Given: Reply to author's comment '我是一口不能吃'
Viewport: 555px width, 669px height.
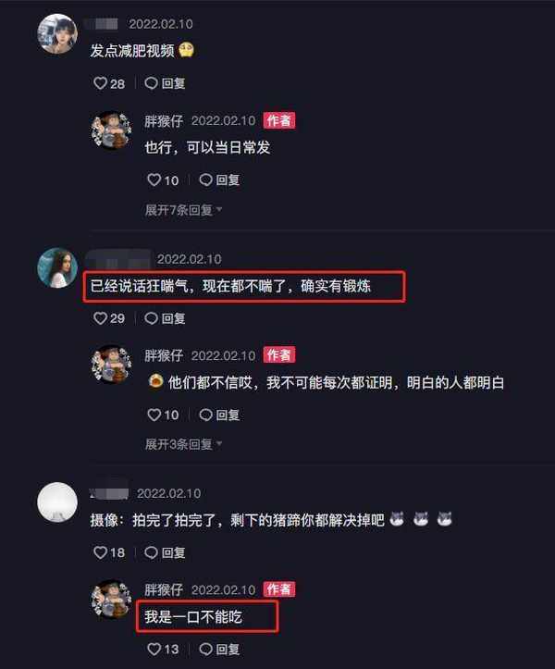Looking at the screenshot, I should pos(219,650).
